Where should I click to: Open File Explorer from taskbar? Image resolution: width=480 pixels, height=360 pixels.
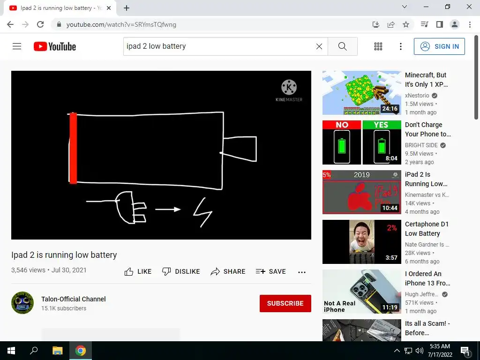[x=57, y=351]
